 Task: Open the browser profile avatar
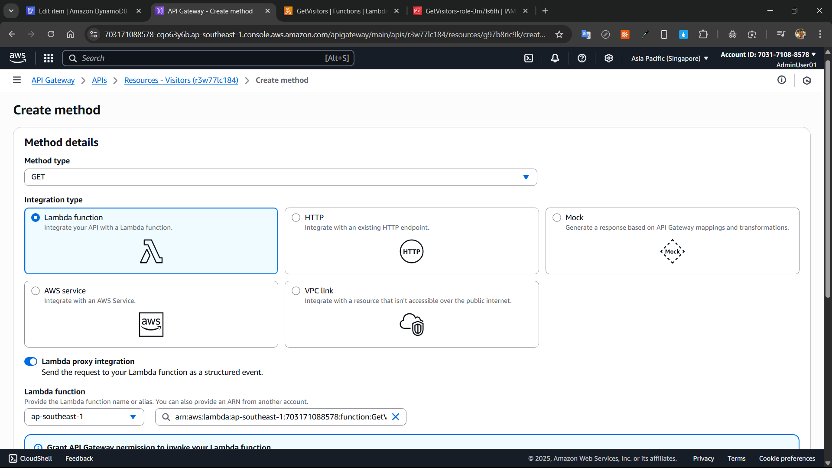pos(800,34)
